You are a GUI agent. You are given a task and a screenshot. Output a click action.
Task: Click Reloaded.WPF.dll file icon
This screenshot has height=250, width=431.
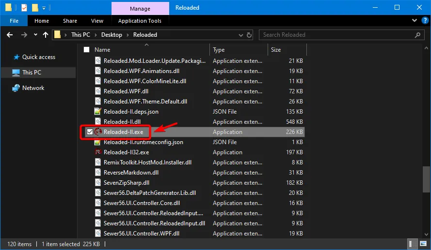[x=98, y=91]
